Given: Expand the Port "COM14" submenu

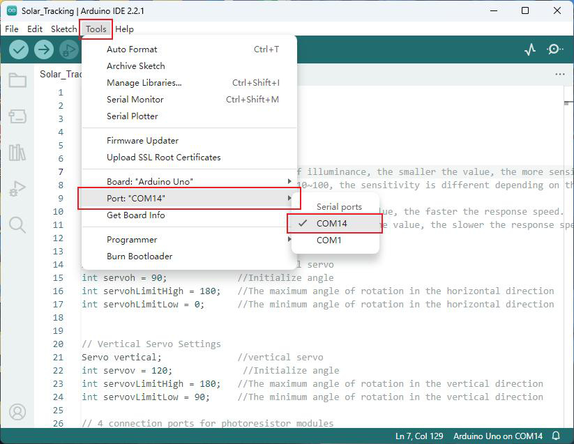Looking at the screenshot, I should [x=189, y=198].
